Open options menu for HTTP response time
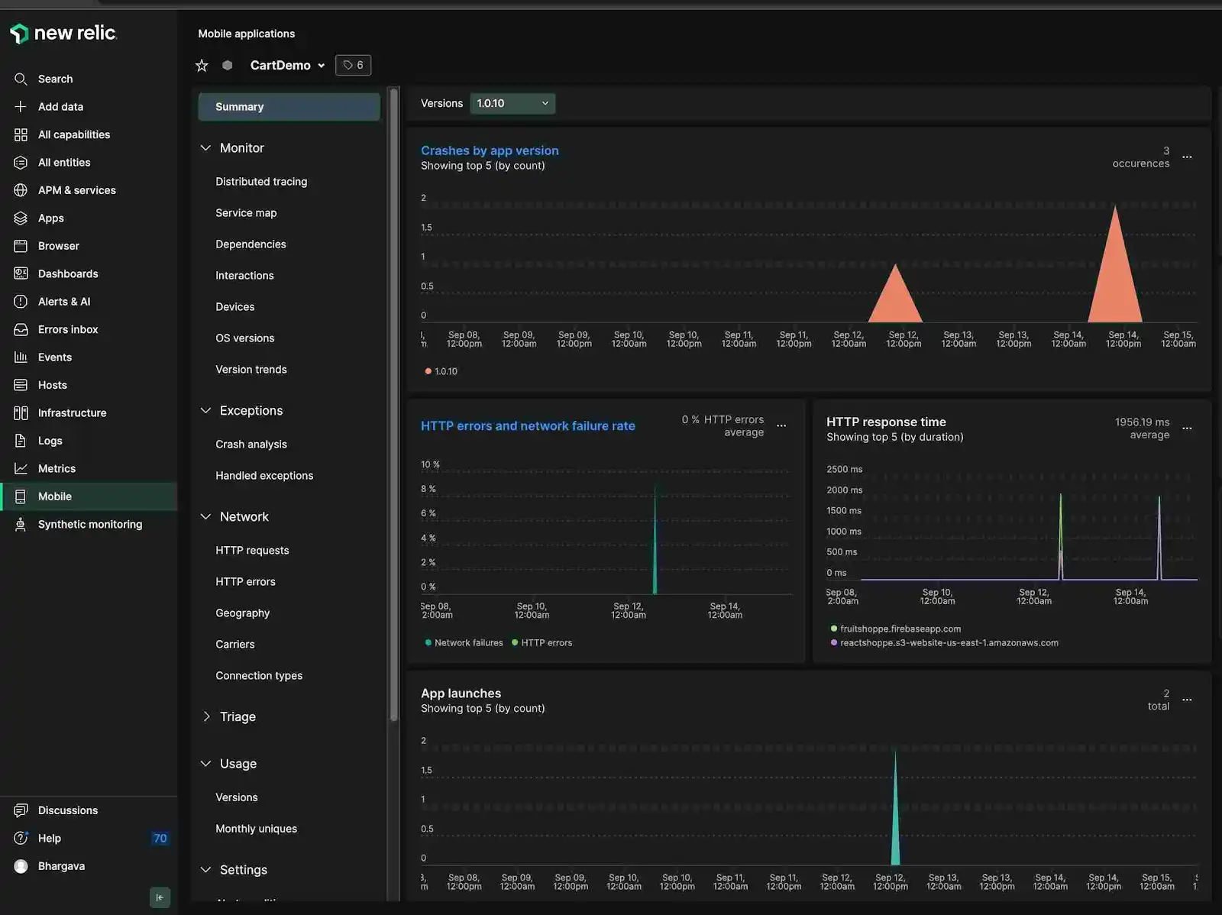This screenshot has height=915, width=1222. click(1187, 428)
